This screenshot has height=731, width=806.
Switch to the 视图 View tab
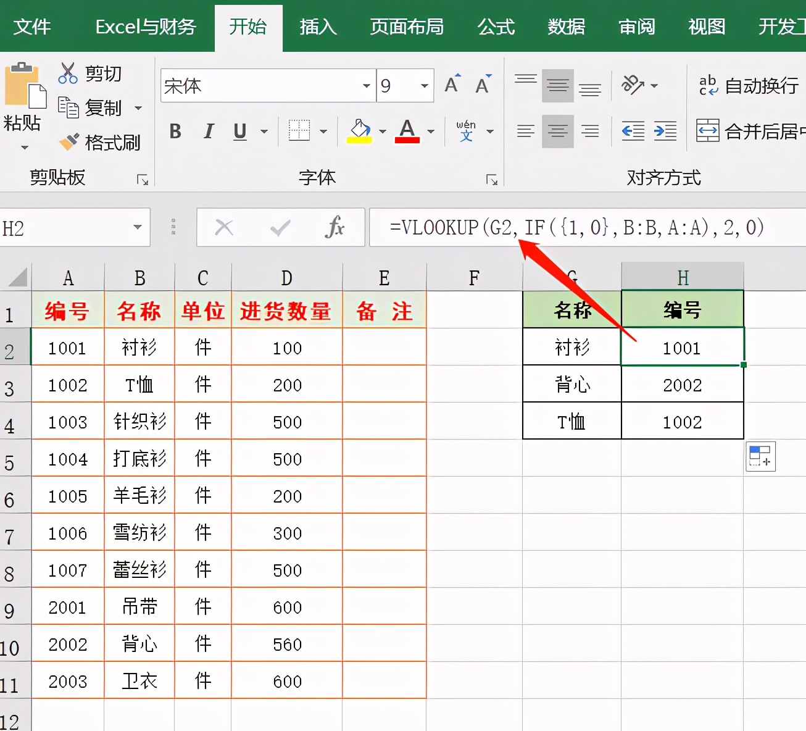[707, 27]
